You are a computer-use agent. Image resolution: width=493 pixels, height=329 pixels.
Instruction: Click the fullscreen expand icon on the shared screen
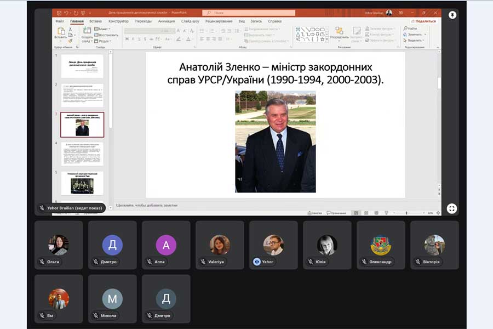coord(451,208)
